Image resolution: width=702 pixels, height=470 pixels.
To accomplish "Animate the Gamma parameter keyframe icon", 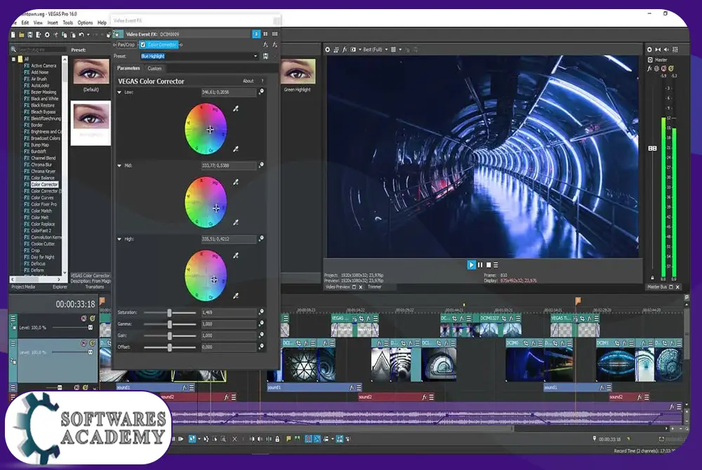I will click(261, 323).
